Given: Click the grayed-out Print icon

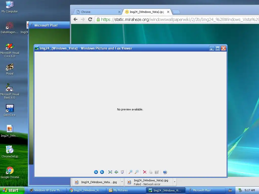Looking at the screenshot, I should (x=151, y=172).
